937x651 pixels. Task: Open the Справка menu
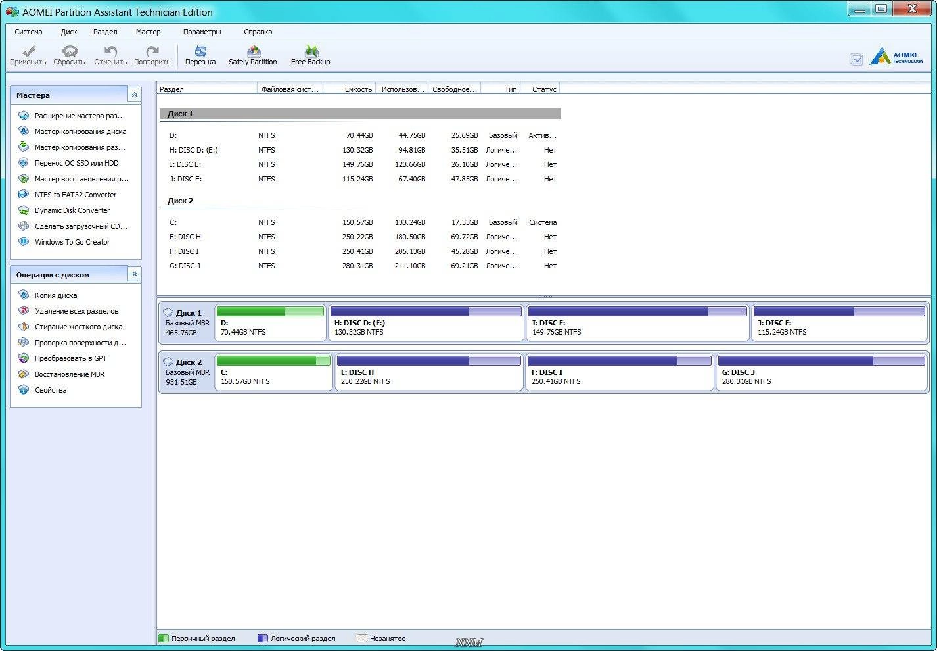(x=258, y=32)
